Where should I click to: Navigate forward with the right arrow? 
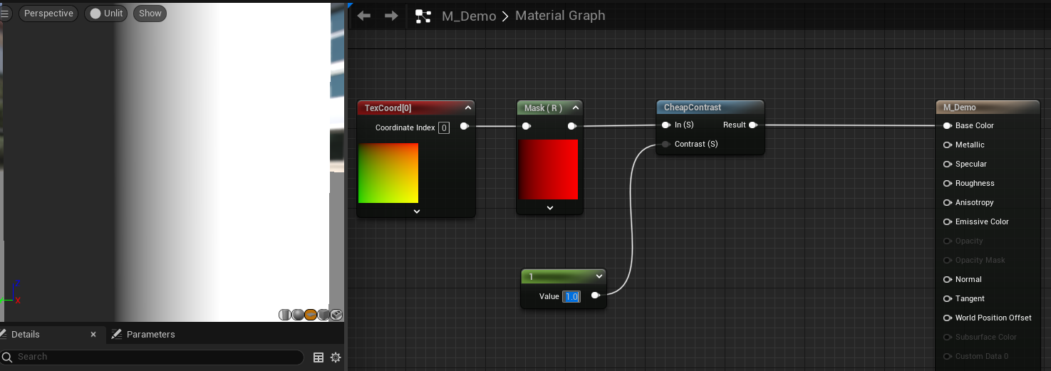[x=391, y=16]
